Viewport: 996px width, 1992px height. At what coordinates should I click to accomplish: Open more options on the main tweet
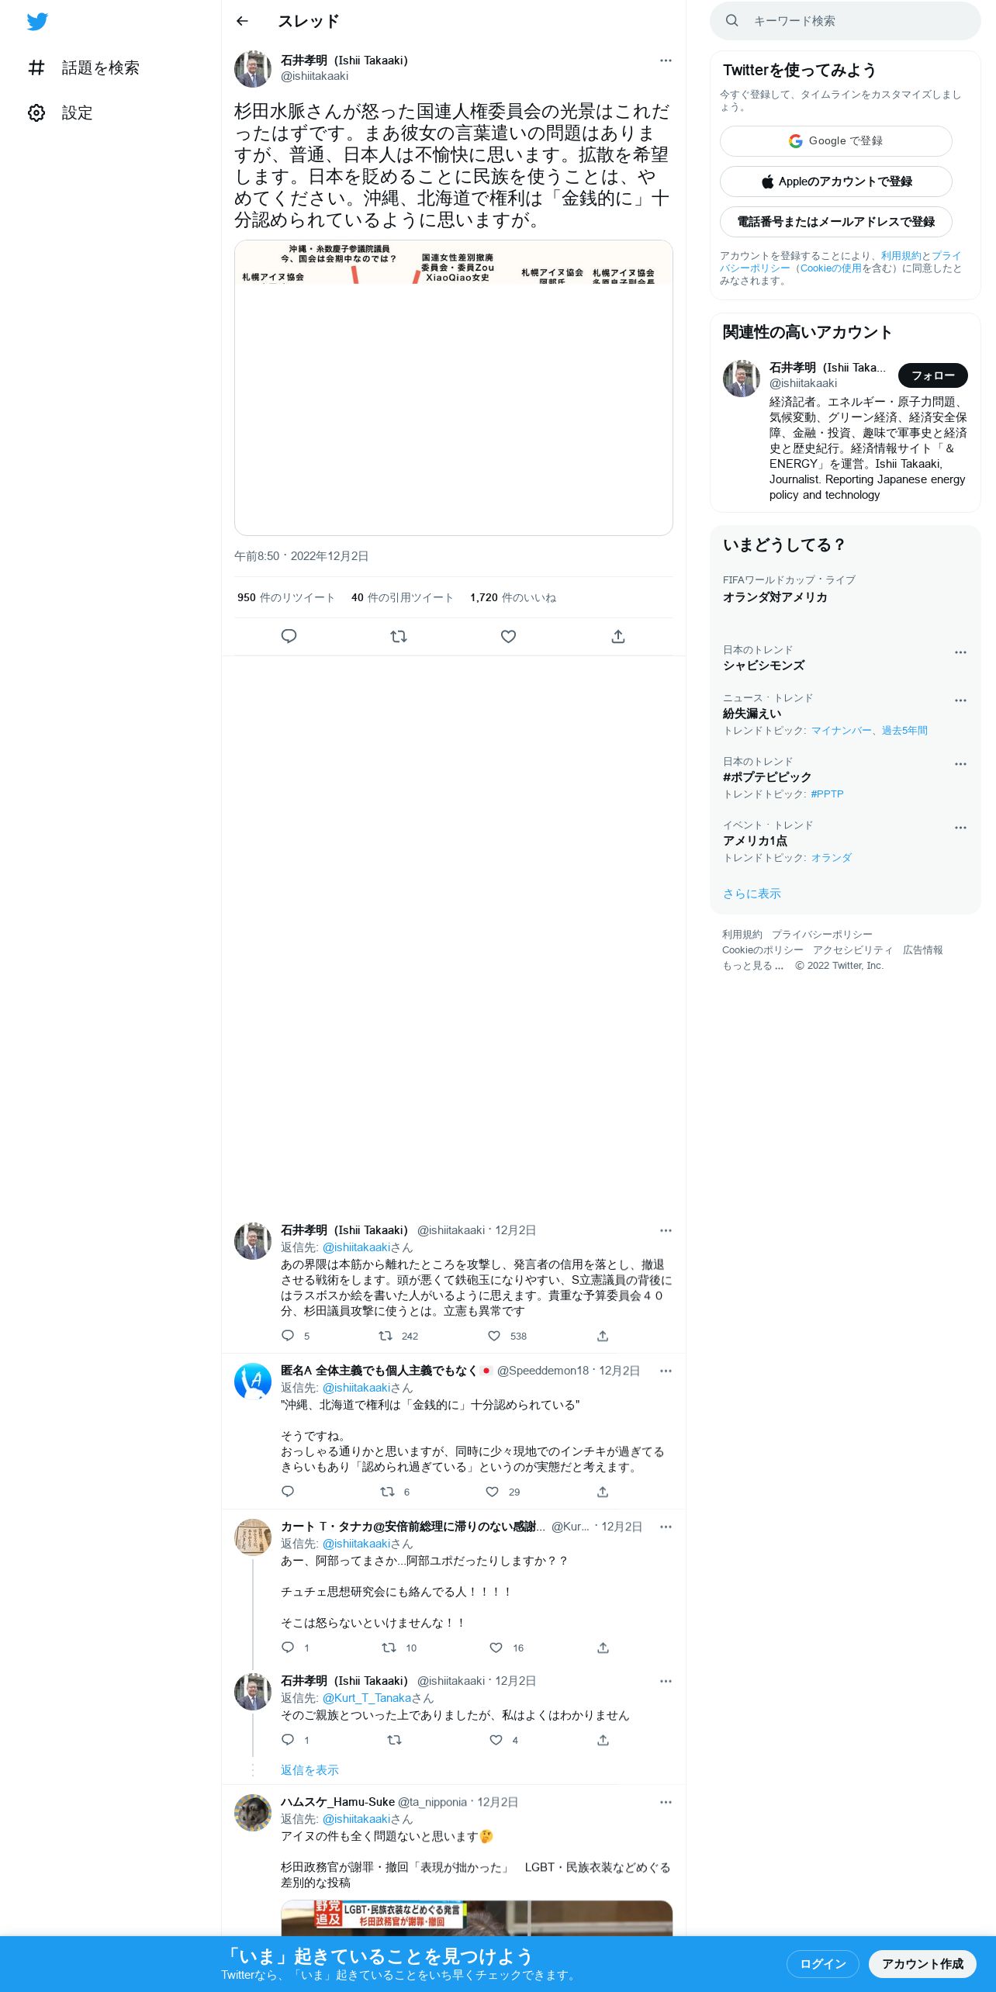click(x=666, y=61)
